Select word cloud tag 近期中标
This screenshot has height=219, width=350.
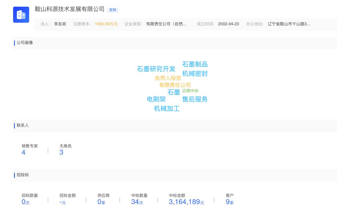pyautogui.click(x=190, y=91)
